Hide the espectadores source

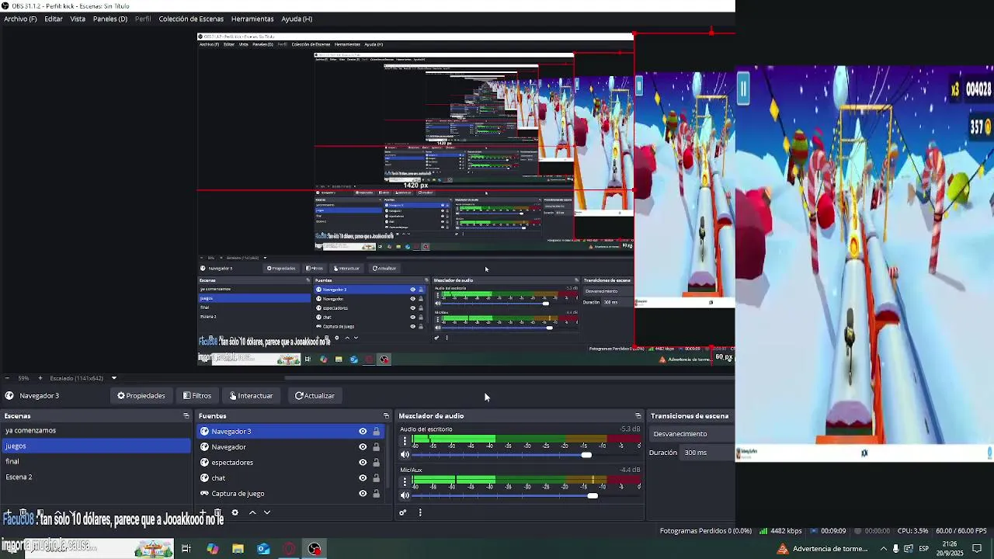[363, 463]
